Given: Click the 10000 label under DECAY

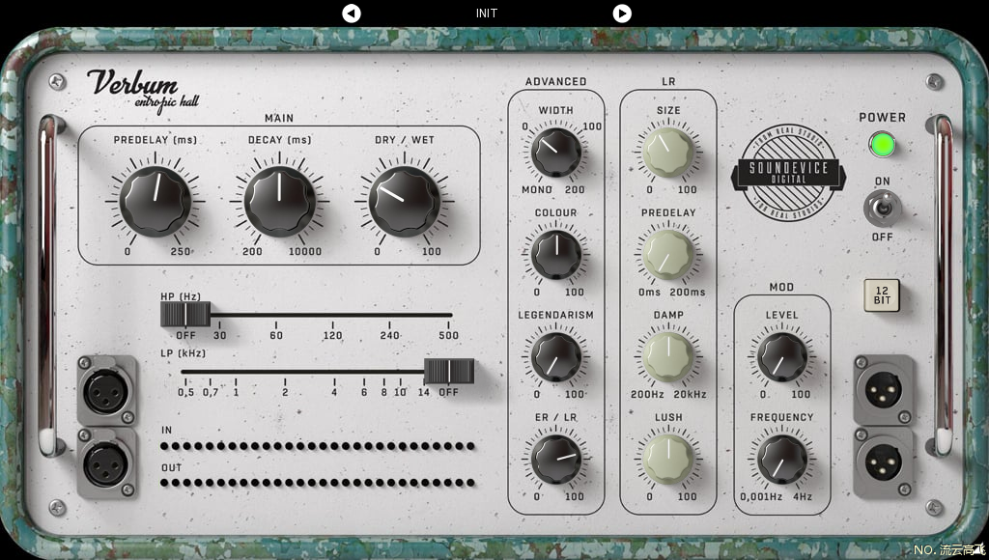Looking at the screenshot, I should pos(305,251).
